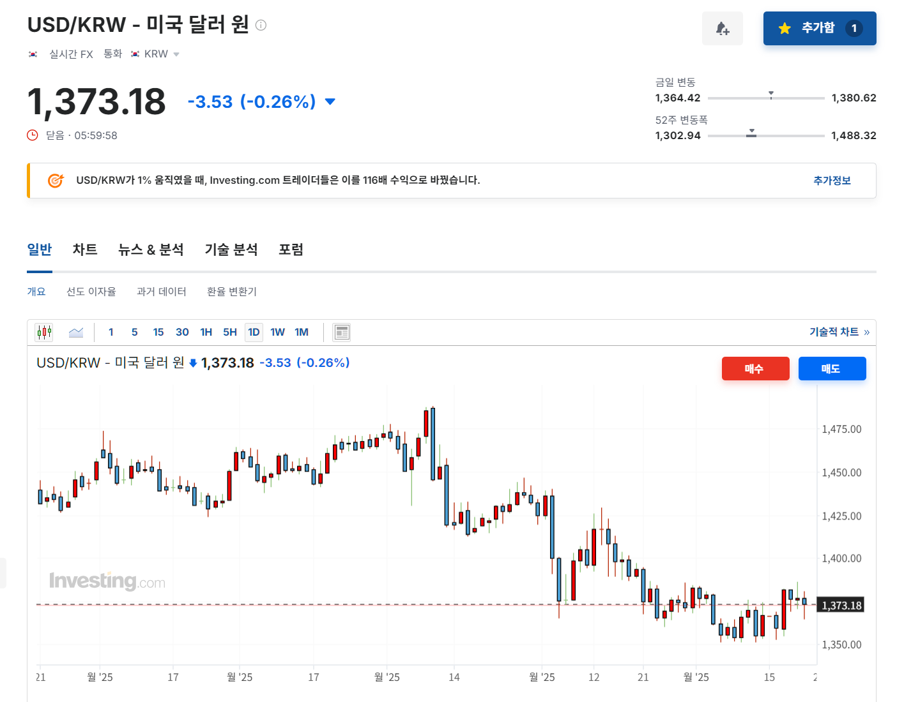
Task: Click the USD/KRW info icon
Action: tap(260, 26)
